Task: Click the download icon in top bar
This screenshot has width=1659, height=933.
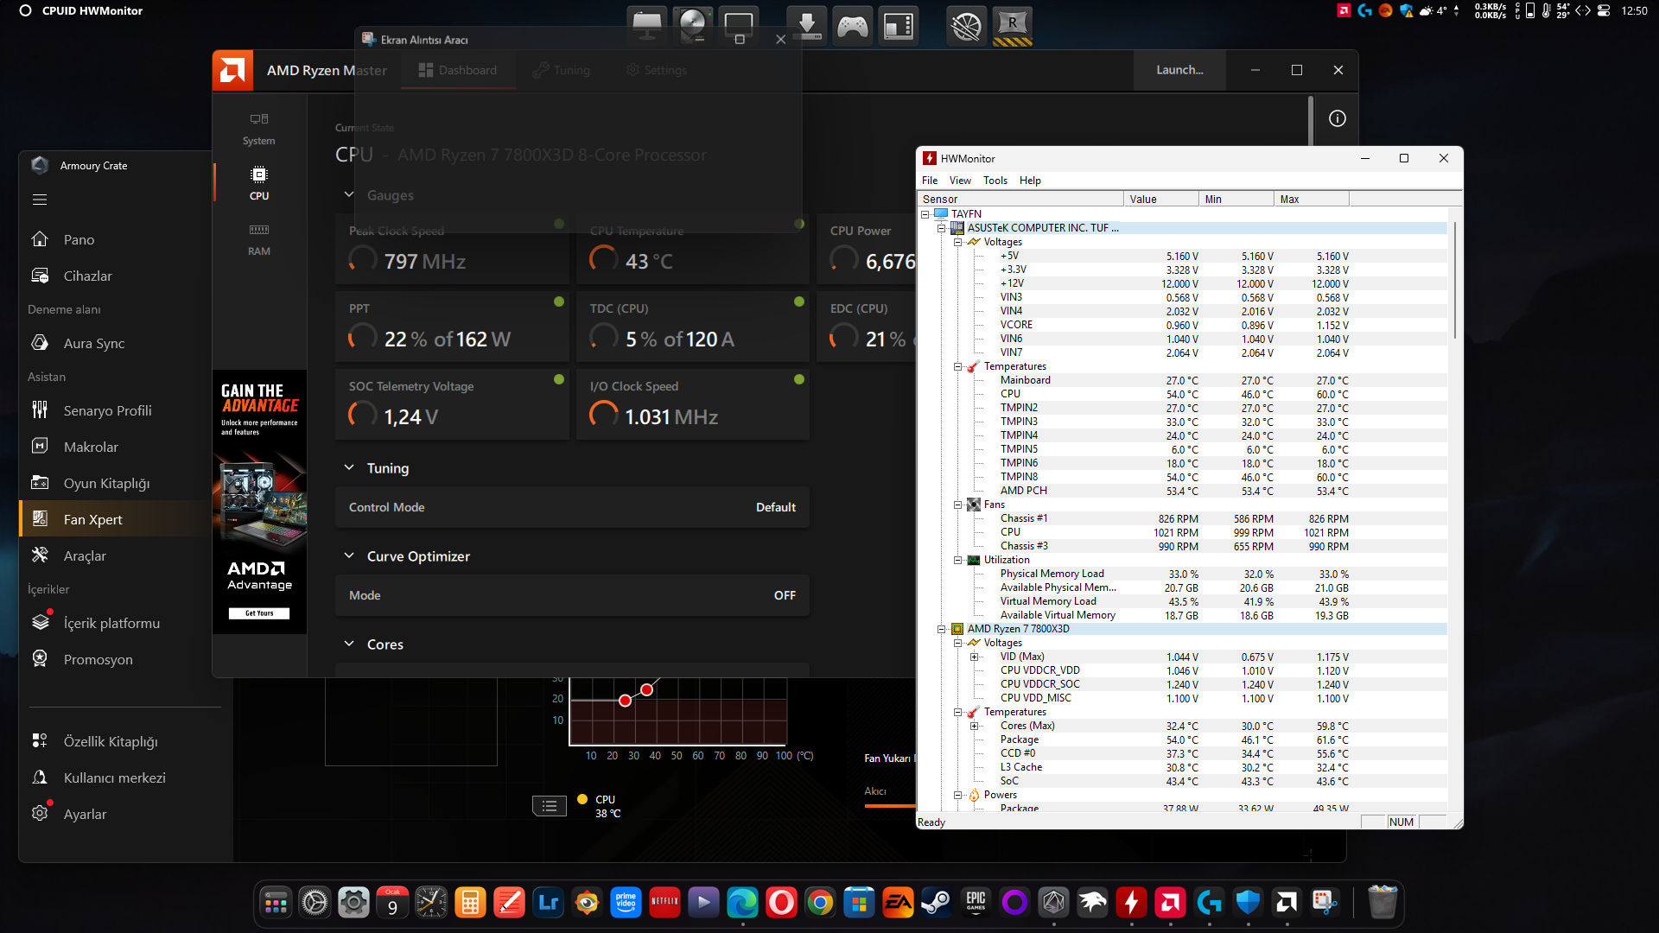Action: [807, 26]
